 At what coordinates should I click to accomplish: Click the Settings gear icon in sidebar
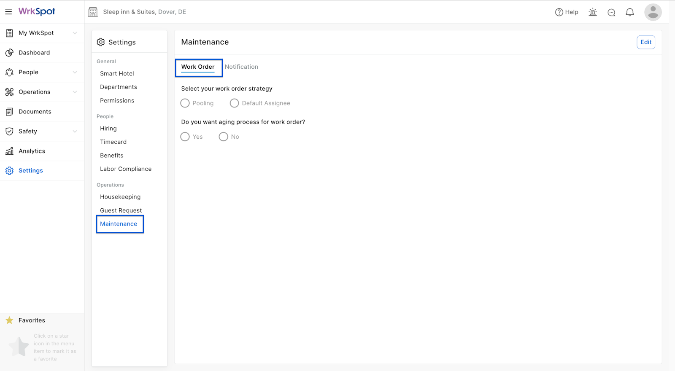pos(9,171)
